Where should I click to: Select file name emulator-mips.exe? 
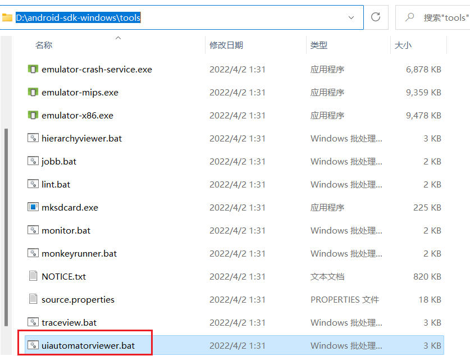click(x=80, y=92)
